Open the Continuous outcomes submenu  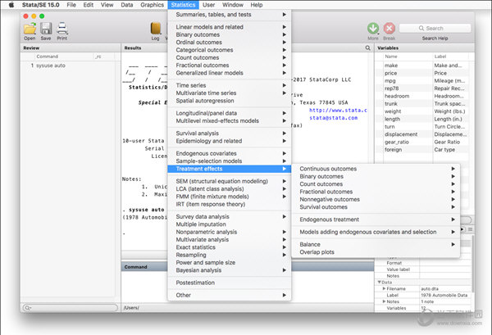328,169
